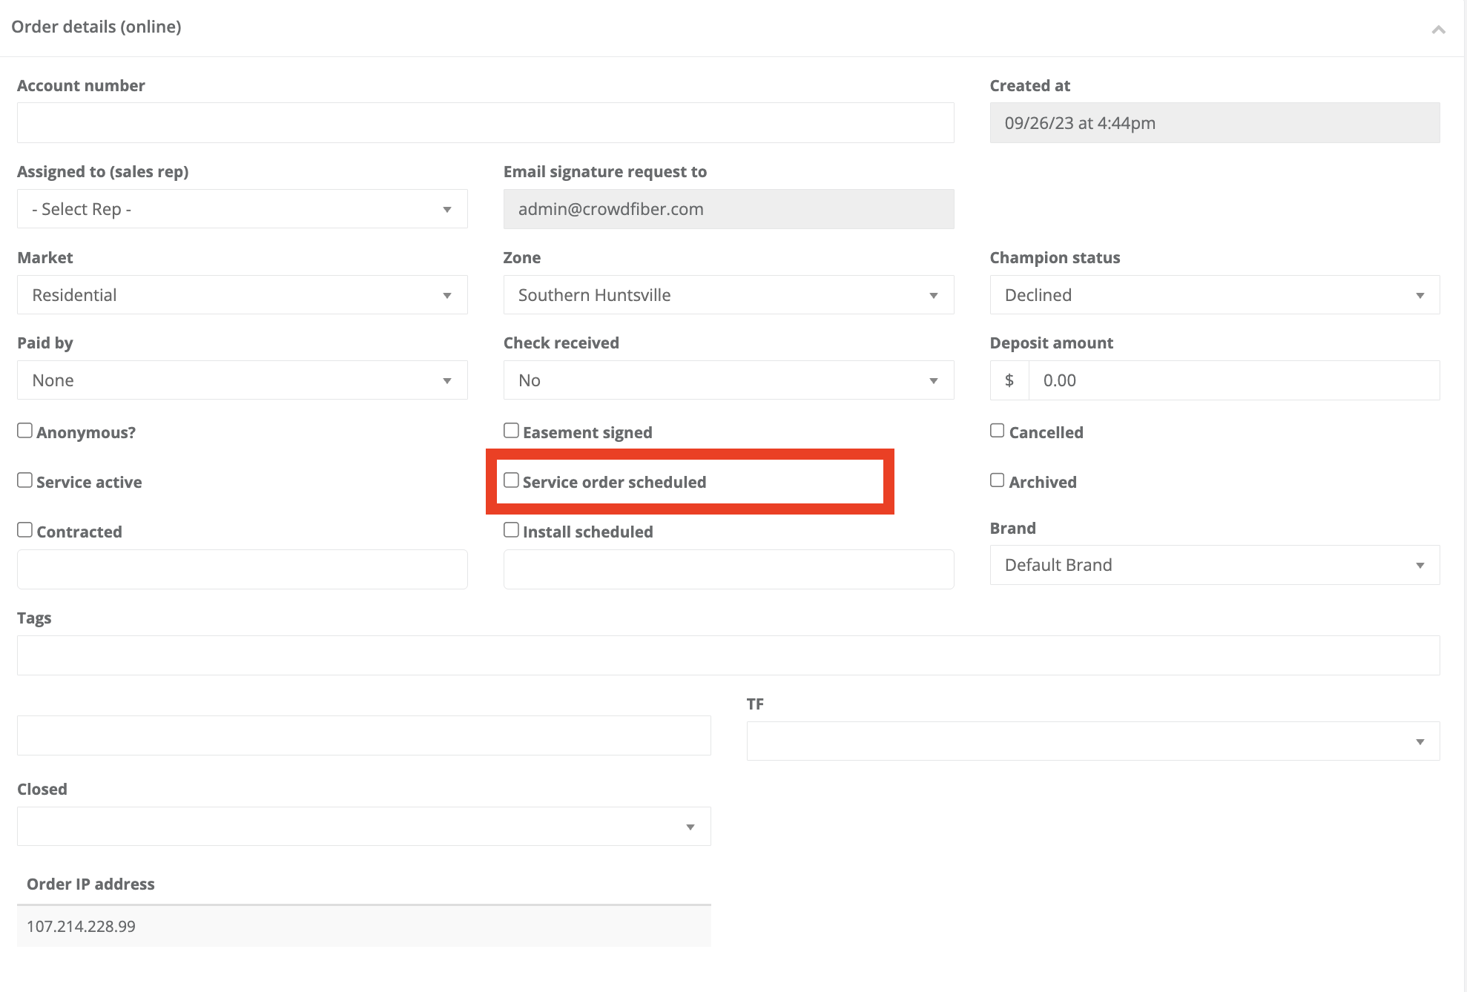Collapse the Order details section chevron
The height and width of the screenshot is (992, 1467).
pos(1438,30)
